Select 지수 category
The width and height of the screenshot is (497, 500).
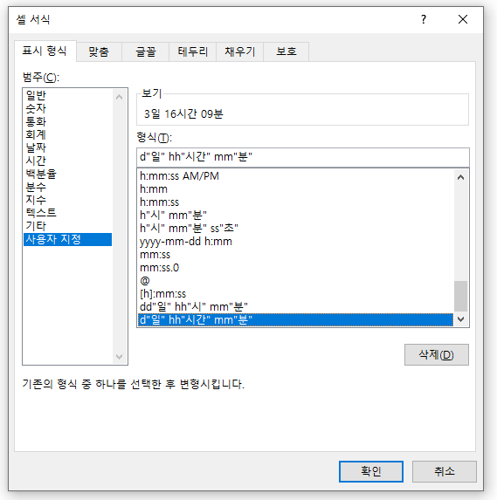67,200
